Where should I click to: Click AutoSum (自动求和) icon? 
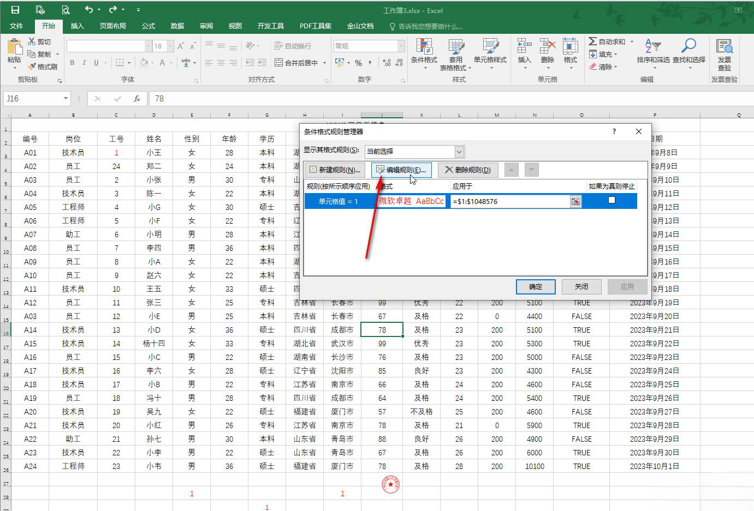click(x=593, y=41)
